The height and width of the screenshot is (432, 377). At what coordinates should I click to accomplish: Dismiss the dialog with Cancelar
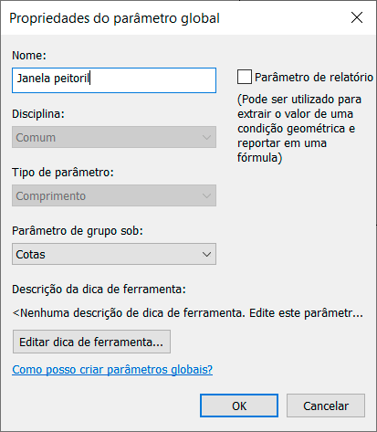click(x=326, y=406)
